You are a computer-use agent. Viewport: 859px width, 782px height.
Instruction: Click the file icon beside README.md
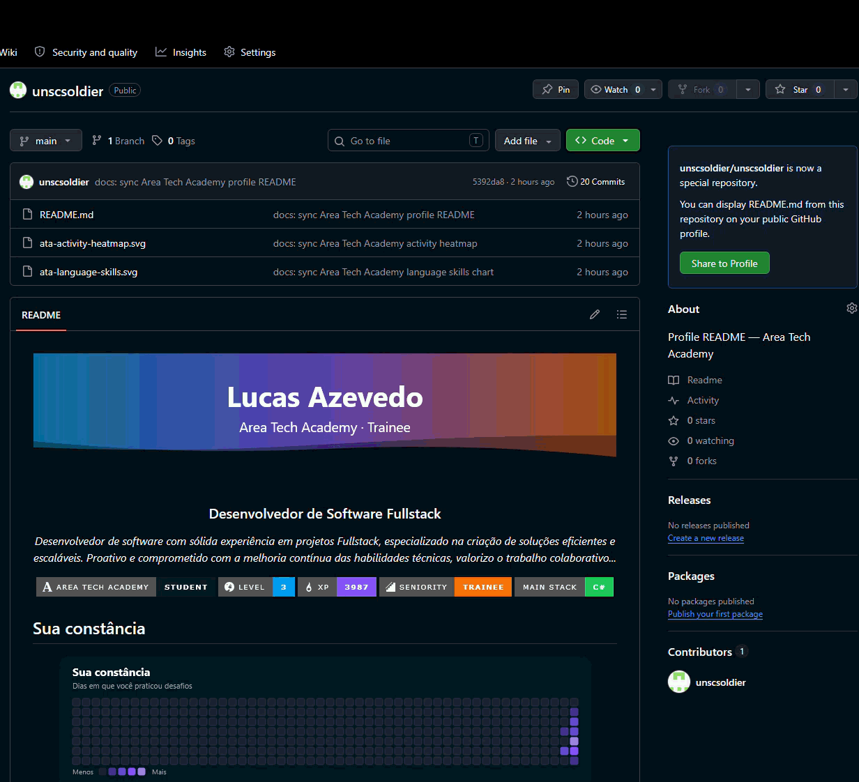click(x=27, y=215)
